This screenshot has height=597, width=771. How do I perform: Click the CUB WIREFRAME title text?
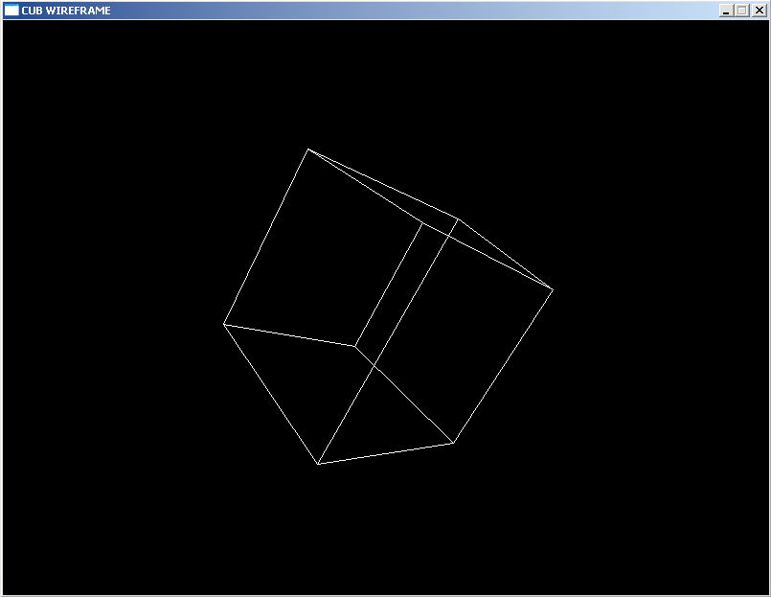[66, 11]
